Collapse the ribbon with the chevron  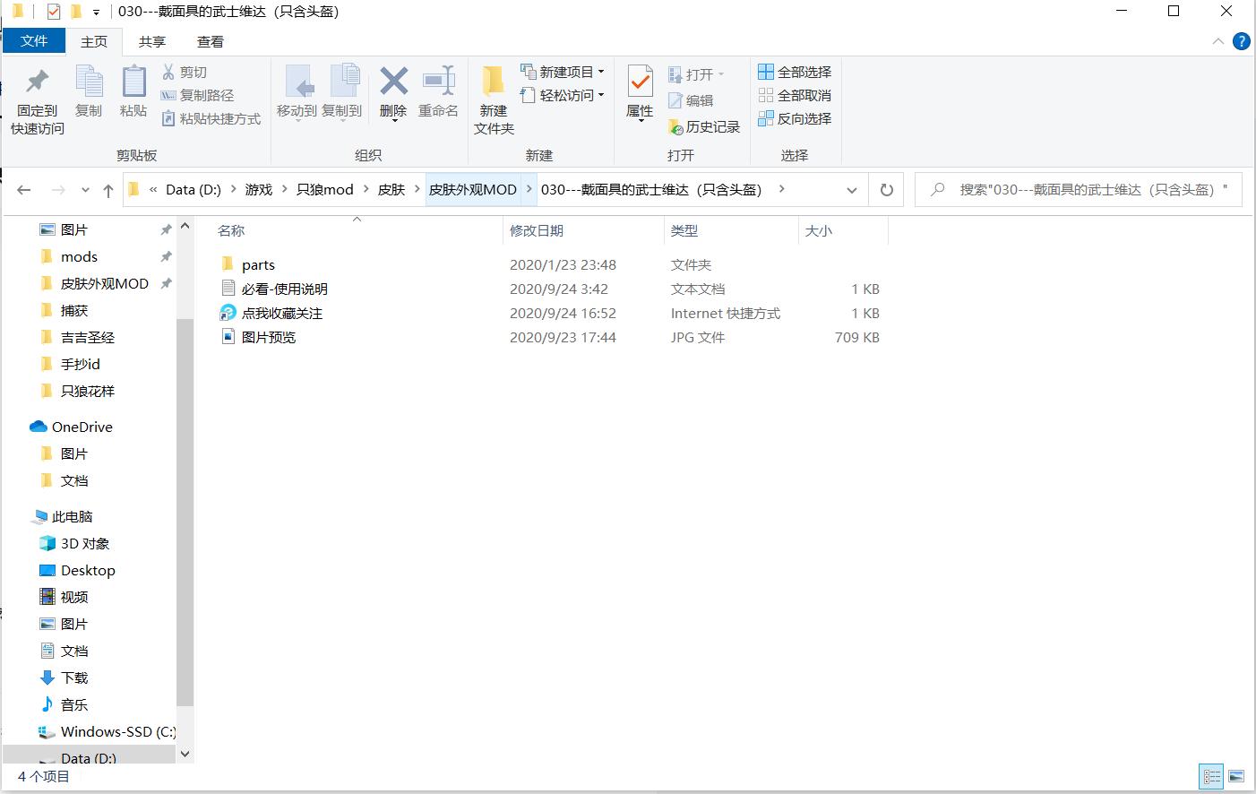1217,41
